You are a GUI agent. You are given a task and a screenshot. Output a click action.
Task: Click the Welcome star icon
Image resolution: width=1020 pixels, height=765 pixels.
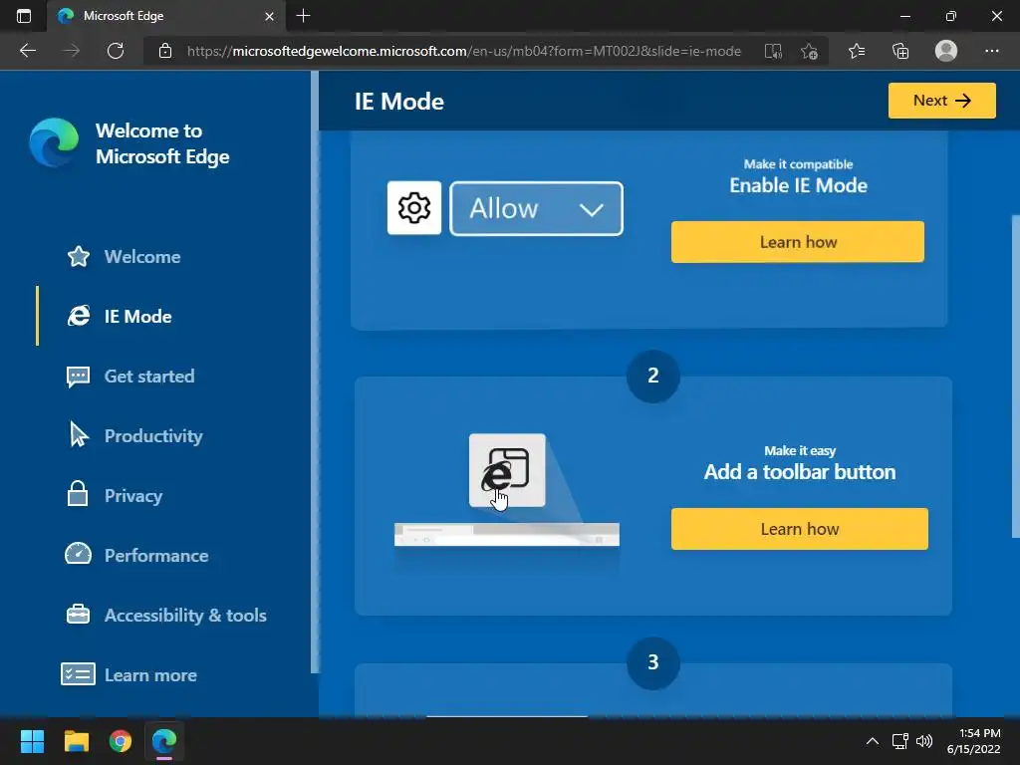[x=79, y=256]
